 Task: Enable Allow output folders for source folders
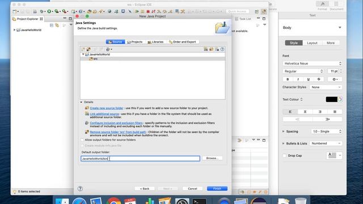(x=82, y=140)
